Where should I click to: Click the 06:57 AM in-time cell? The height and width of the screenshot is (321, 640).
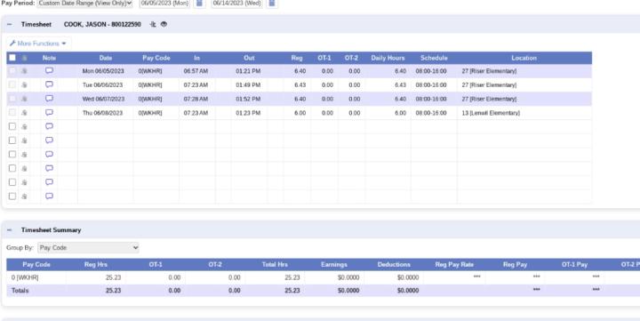click(196, 71)
